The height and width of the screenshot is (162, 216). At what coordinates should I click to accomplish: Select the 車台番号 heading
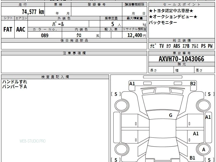[x=181, y=53]
